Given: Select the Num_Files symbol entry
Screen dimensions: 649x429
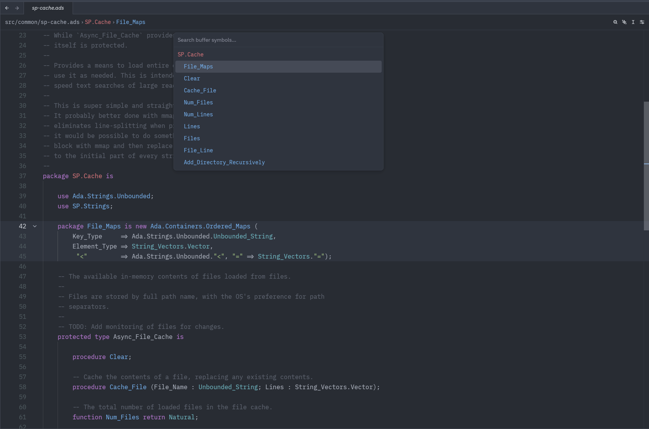Looking at the screenshot, I should (x=198, y=102).
